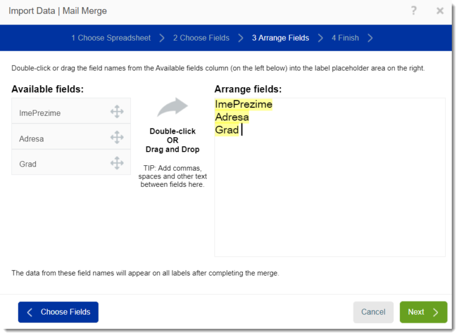
Task: Click the gray curved arrow graphic
Action: [x=172, y=107]
